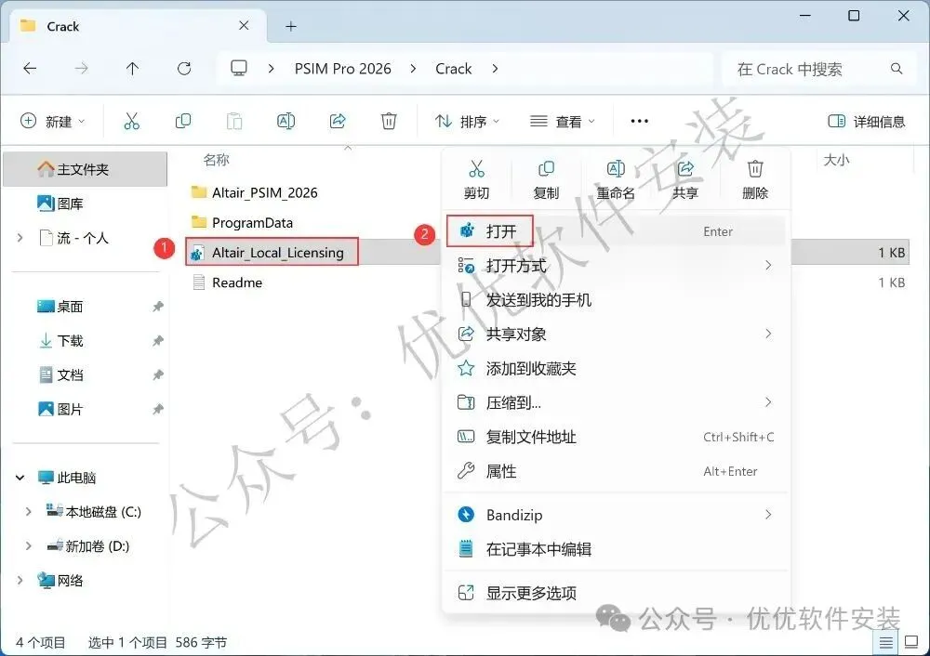Open a new tab with the plus button
Screen dimensions: 930x656
click(290, 26)
